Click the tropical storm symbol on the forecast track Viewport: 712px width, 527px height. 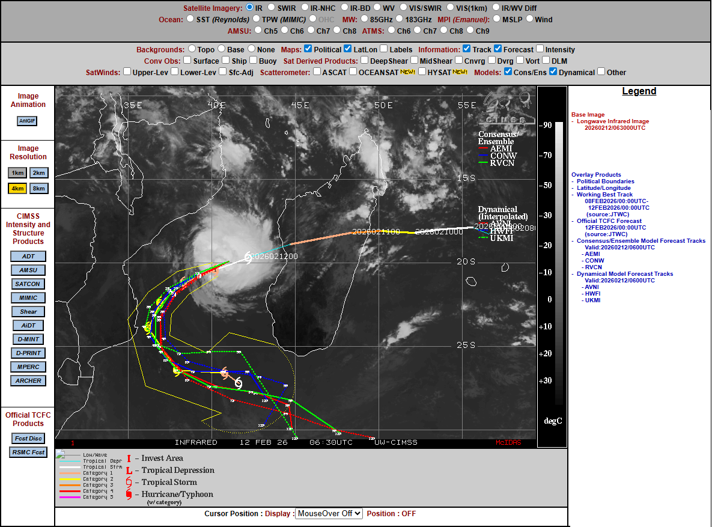pyautogui.click(x=238, y=383)
